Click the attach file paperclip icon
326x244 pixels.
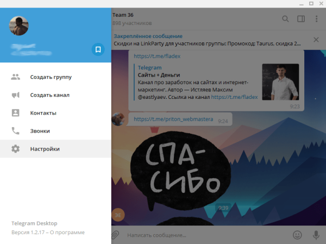115,235
